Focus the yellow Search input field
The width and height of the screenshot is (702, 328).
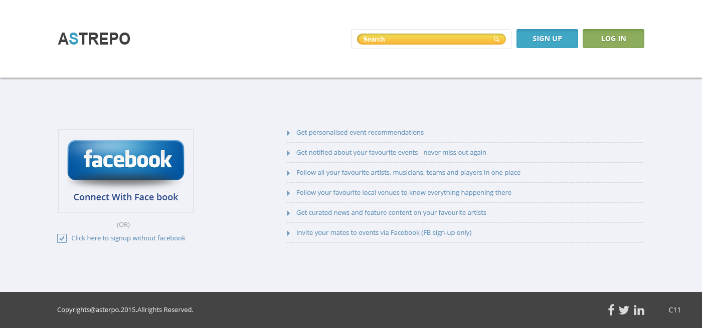tap(431, 39)
